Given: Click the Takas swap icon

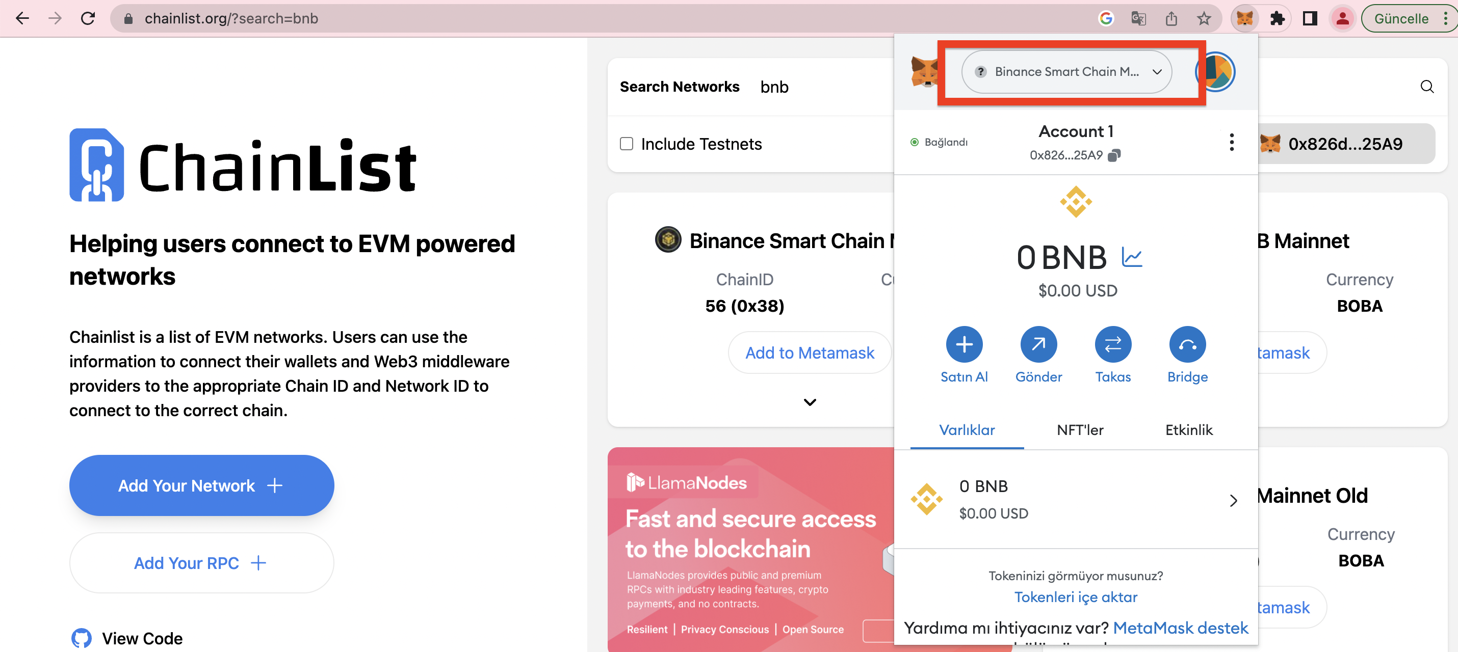Looking at the screenshot, I should point(1113,344).
